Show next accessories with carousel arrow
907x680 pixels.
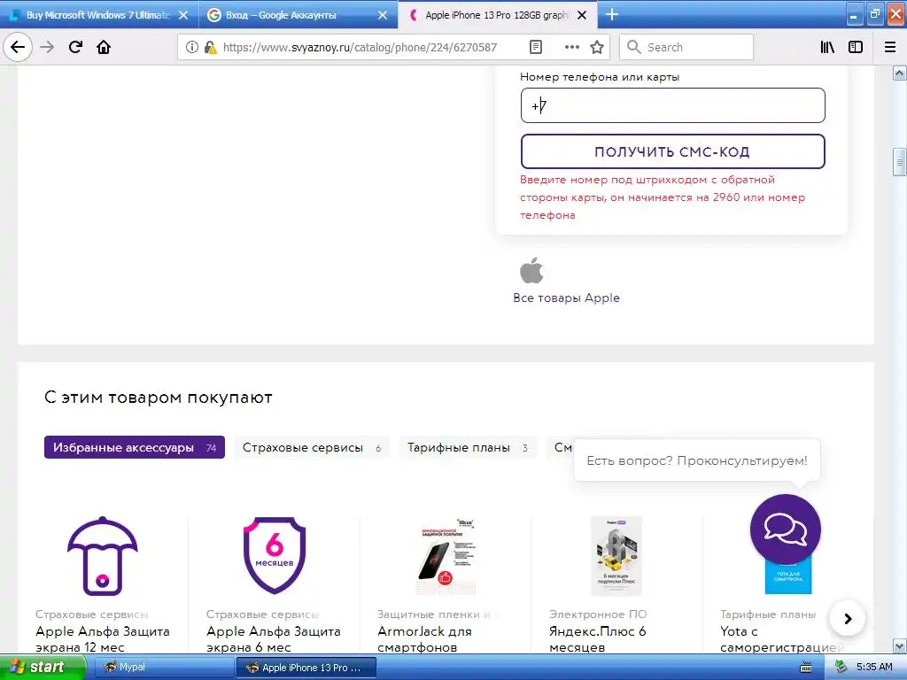[x=848, y=619]
